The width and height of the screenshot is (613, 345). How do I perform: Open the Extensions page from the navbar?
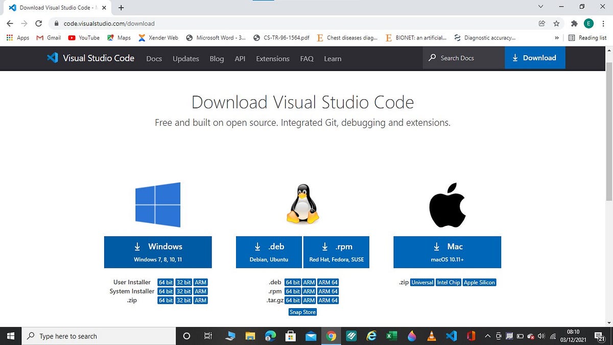point(272,58)
